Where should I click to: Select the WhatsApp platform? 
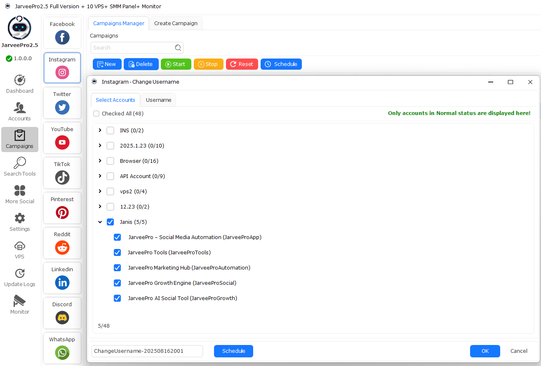(x=62, y=348)
